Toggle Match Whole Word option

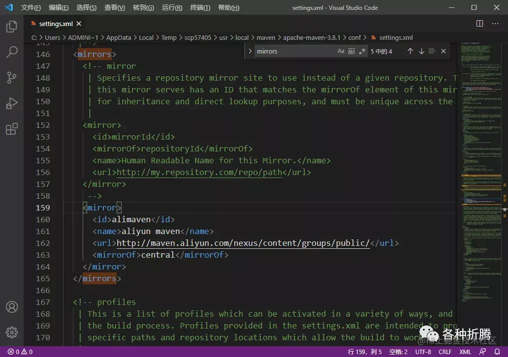coord(351,51)
